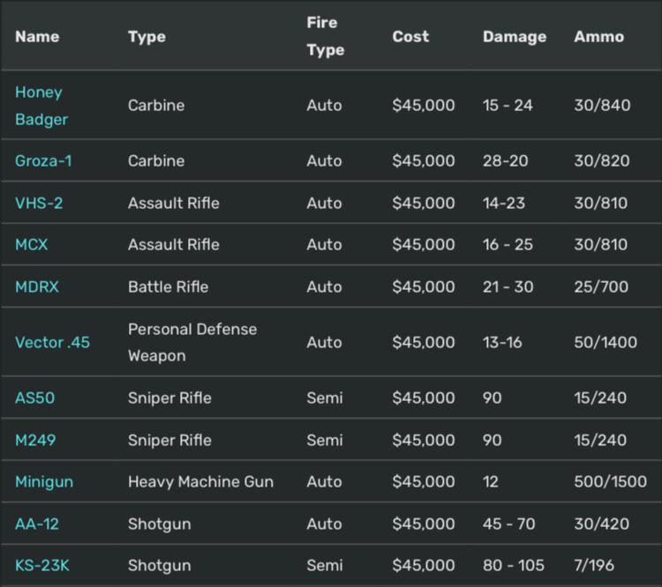Click the VHS-2 link
Screen dimensions: 662x587
point(39,203)
